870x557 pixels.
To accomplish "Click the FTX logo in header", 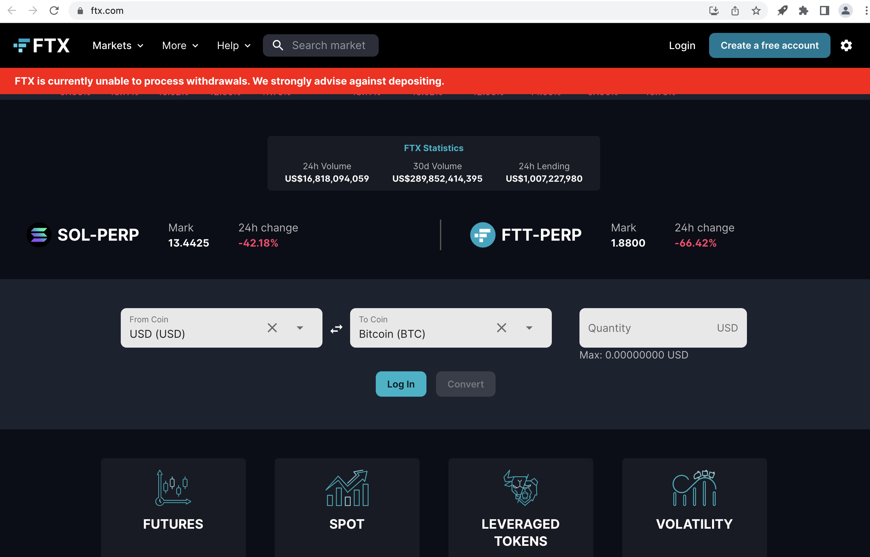I will [x=41, y=45].
